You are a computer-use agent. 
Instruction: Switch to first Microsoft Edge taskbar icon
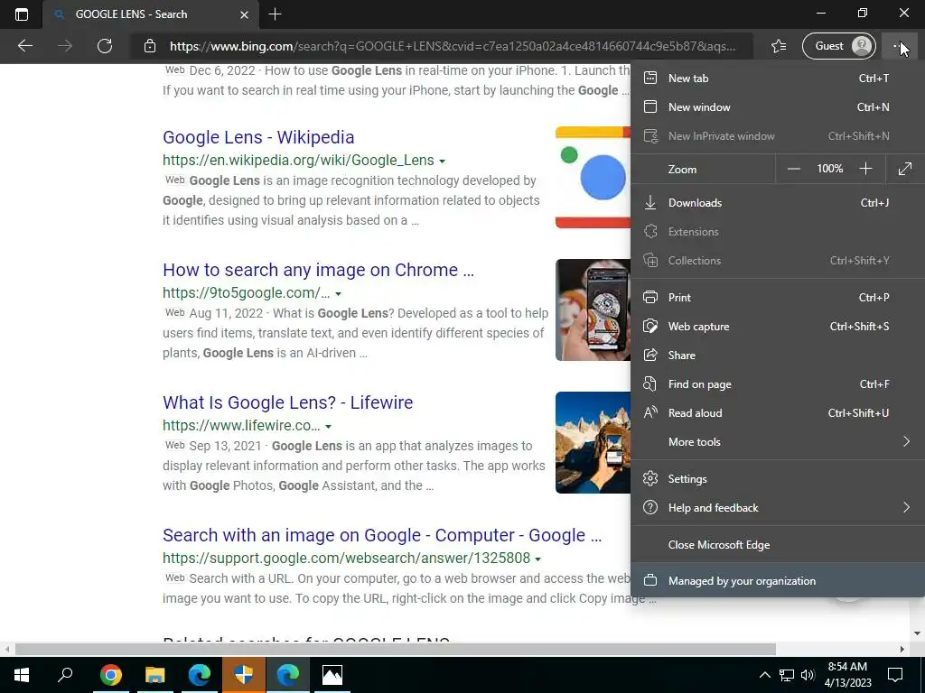click(x=200, y=675)
